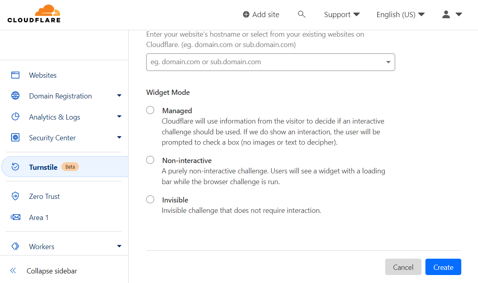
Task: Enable the Invisible widget mode
Action: coord(150,199)
